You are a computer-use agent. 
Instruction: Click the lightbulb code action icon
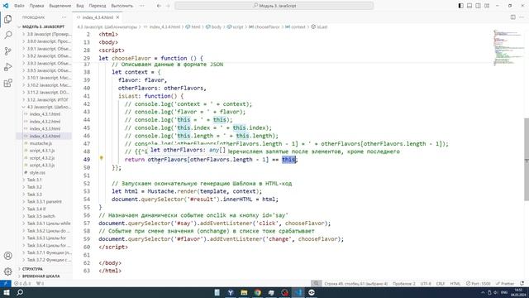101,158
